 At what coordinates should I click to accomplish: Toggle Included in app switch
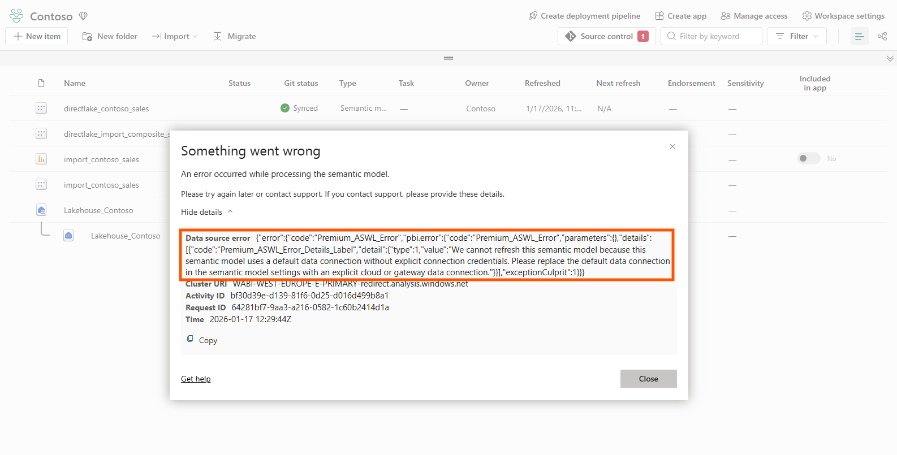[808, 158]
